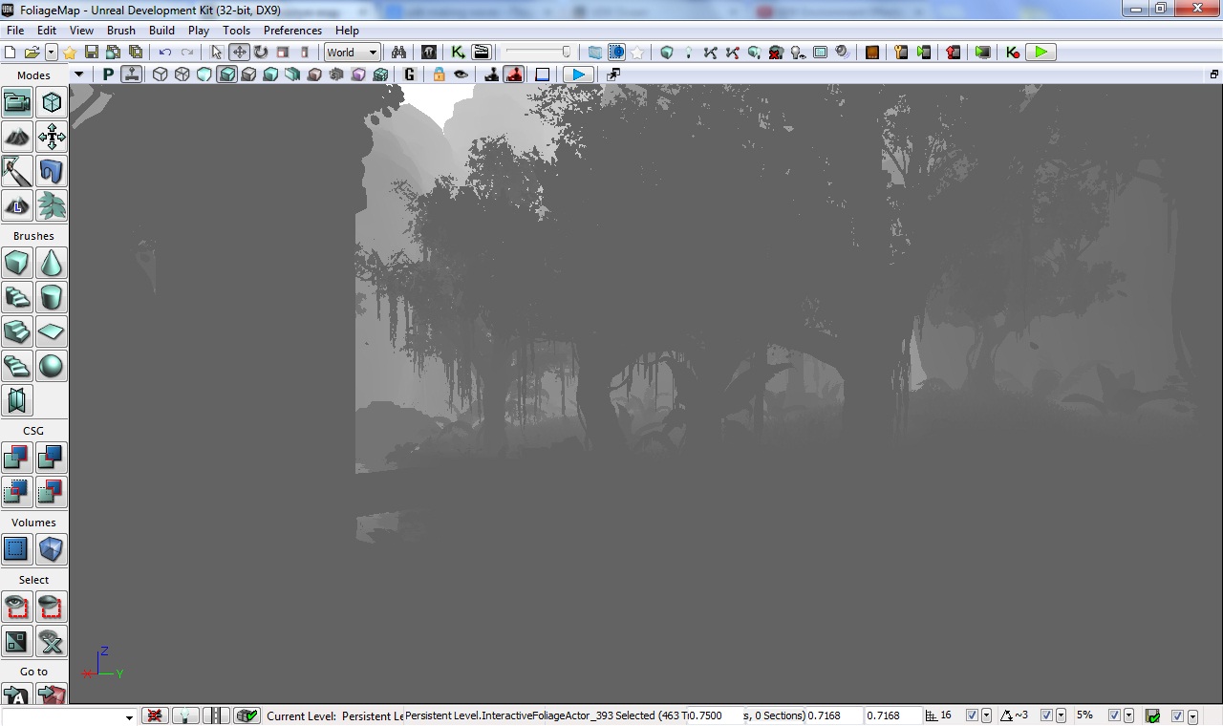
Task: Switch viewport to Perspective 'P' view
Action: 109,75
